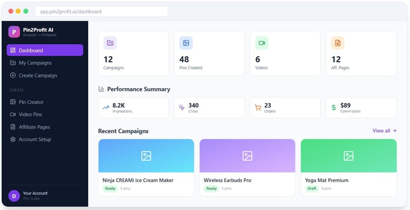Click image placeholder icon on Ninja CREAMi card
The width and height of the screenshot is (410, 210).
(146, 156)
